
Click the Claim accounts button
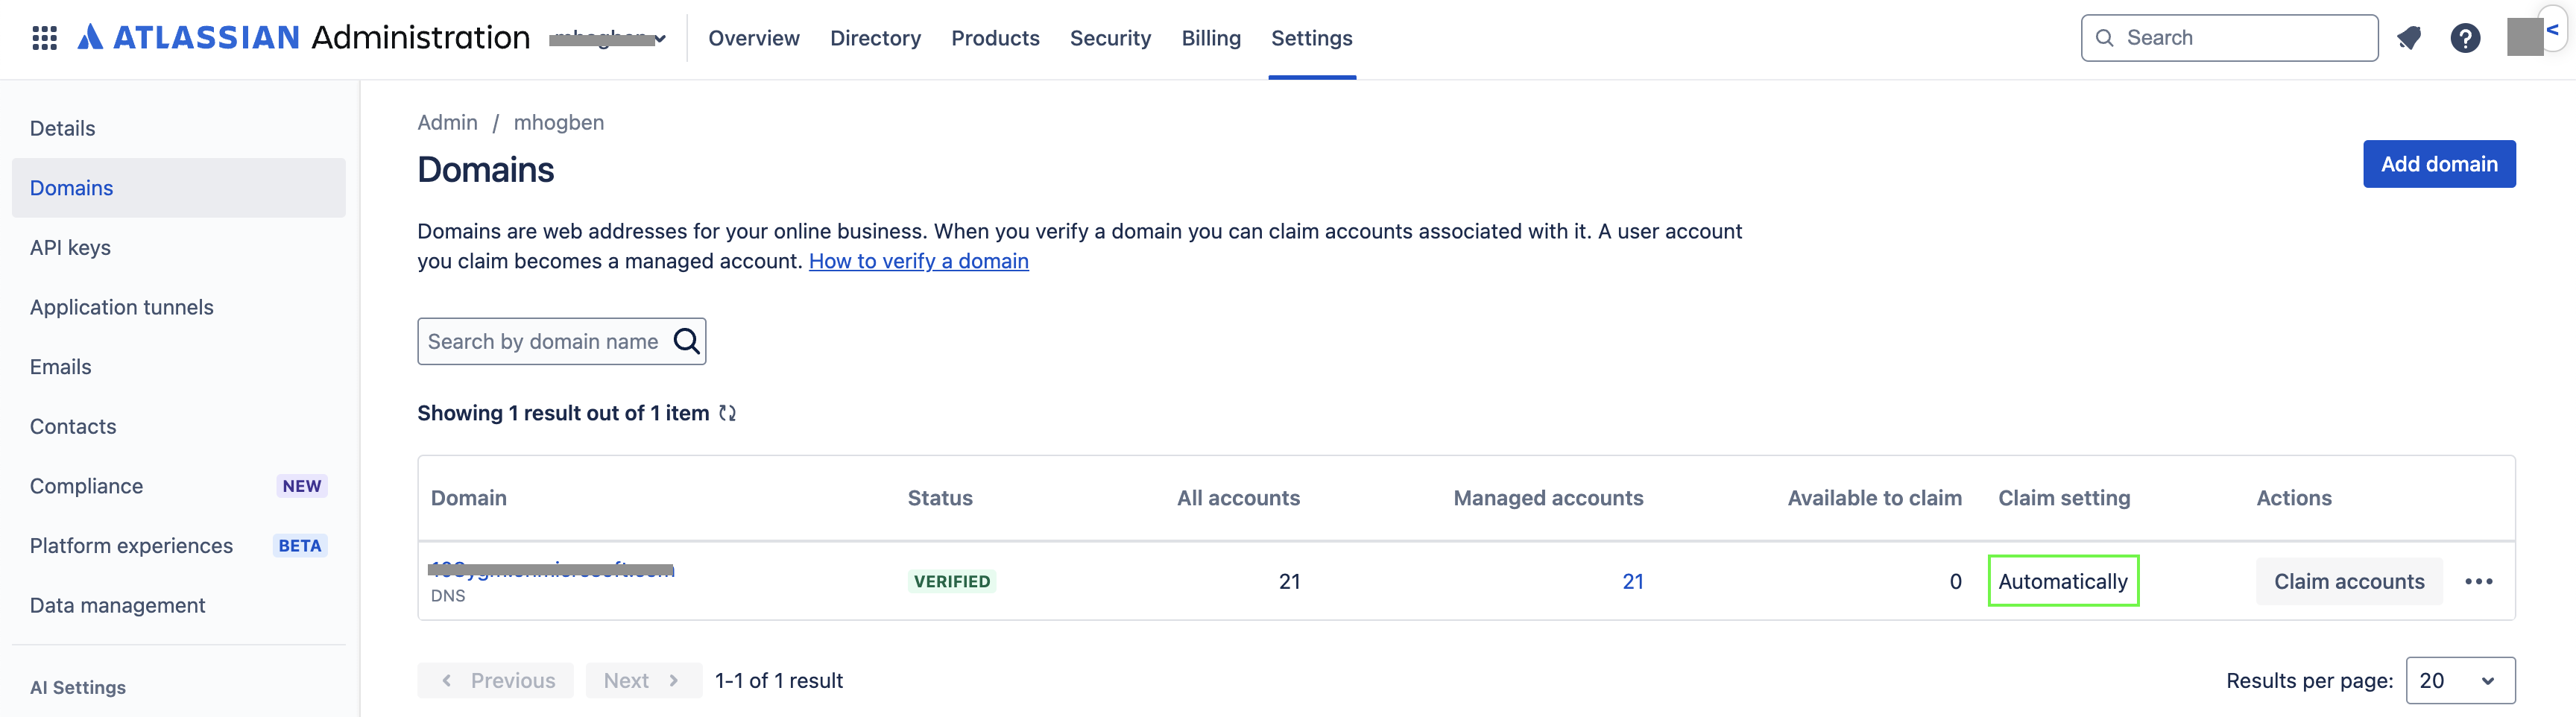click(x=2349, y=582)
